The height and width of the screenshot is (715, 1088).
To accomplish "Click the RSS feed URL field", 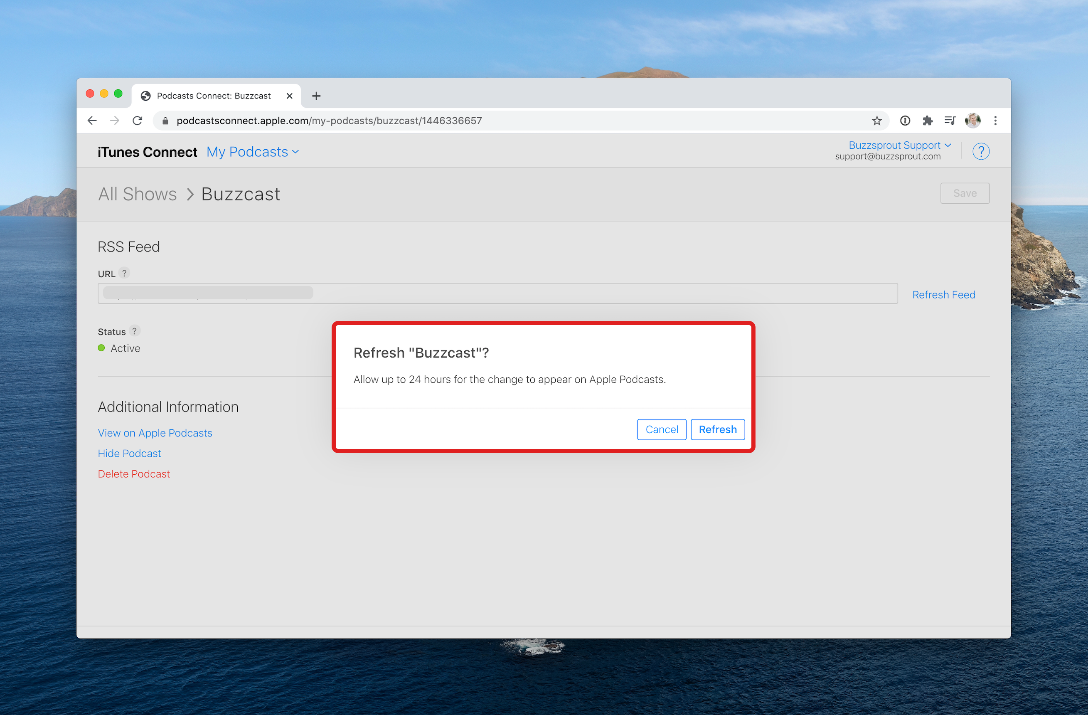I will click(x=497, y=293).
